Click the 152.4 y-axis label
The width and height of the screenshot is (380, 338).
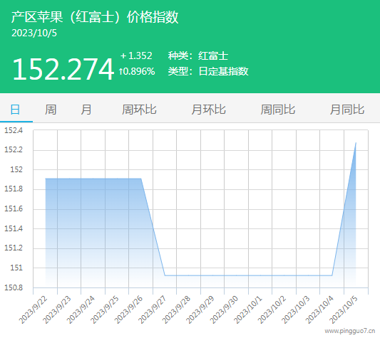click(x=14, y=130)
